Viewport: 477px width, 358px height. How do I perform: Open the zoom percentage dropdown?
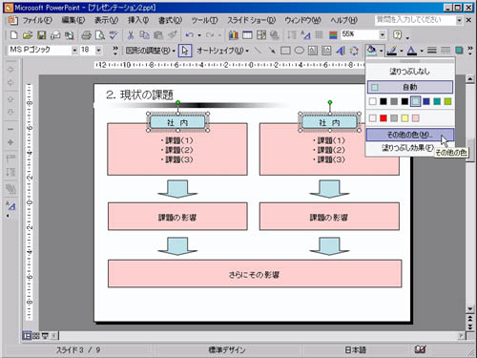(383, 35)
